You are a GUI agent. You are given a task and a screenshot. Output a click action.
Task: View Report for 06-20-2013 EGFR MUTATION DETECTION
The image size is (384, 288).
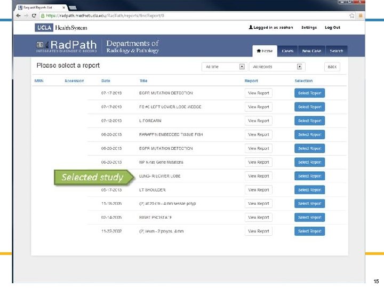pyautogui.click(x=258, y=148)
